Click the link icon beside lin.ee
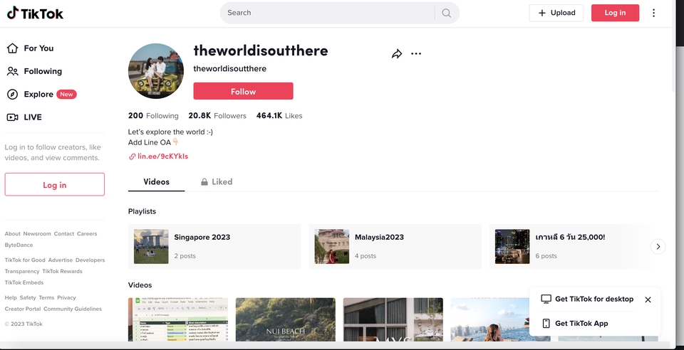The height and width of the screenshot is (350, 684). point(133,157)
